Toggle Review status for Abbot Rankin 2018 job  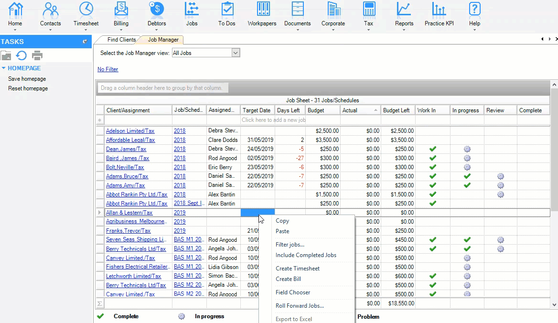501,194
